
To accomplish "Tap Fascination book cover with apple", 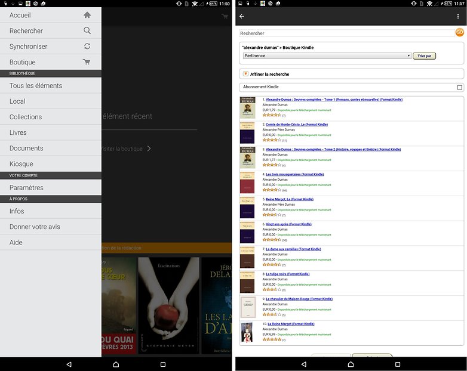I will [168, 305].
